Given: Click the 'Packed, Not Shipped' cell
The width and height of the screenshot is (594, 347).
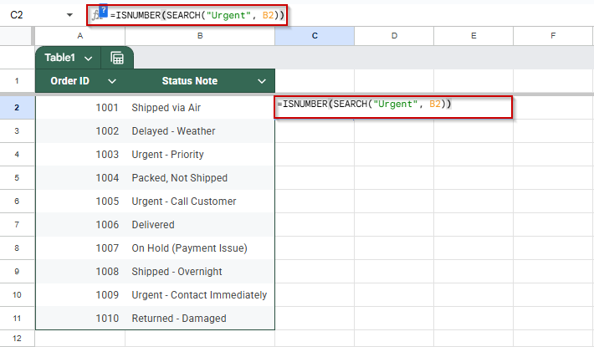Looking at the screenshot, I should point(200,178).
